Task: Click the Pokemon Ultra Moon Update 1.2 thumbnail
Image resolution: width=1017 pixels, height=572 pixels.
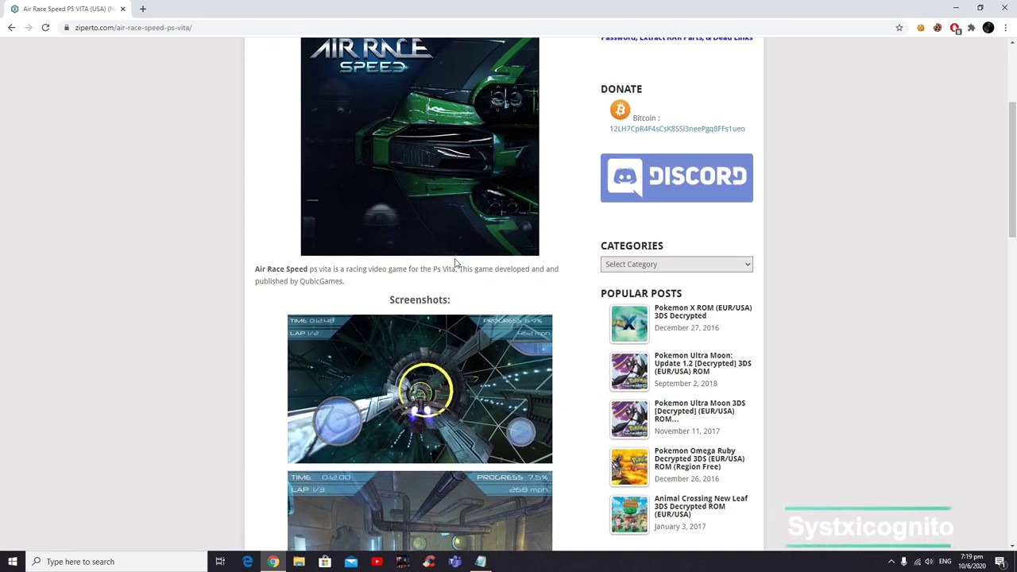Action: [x=629, y=371]
